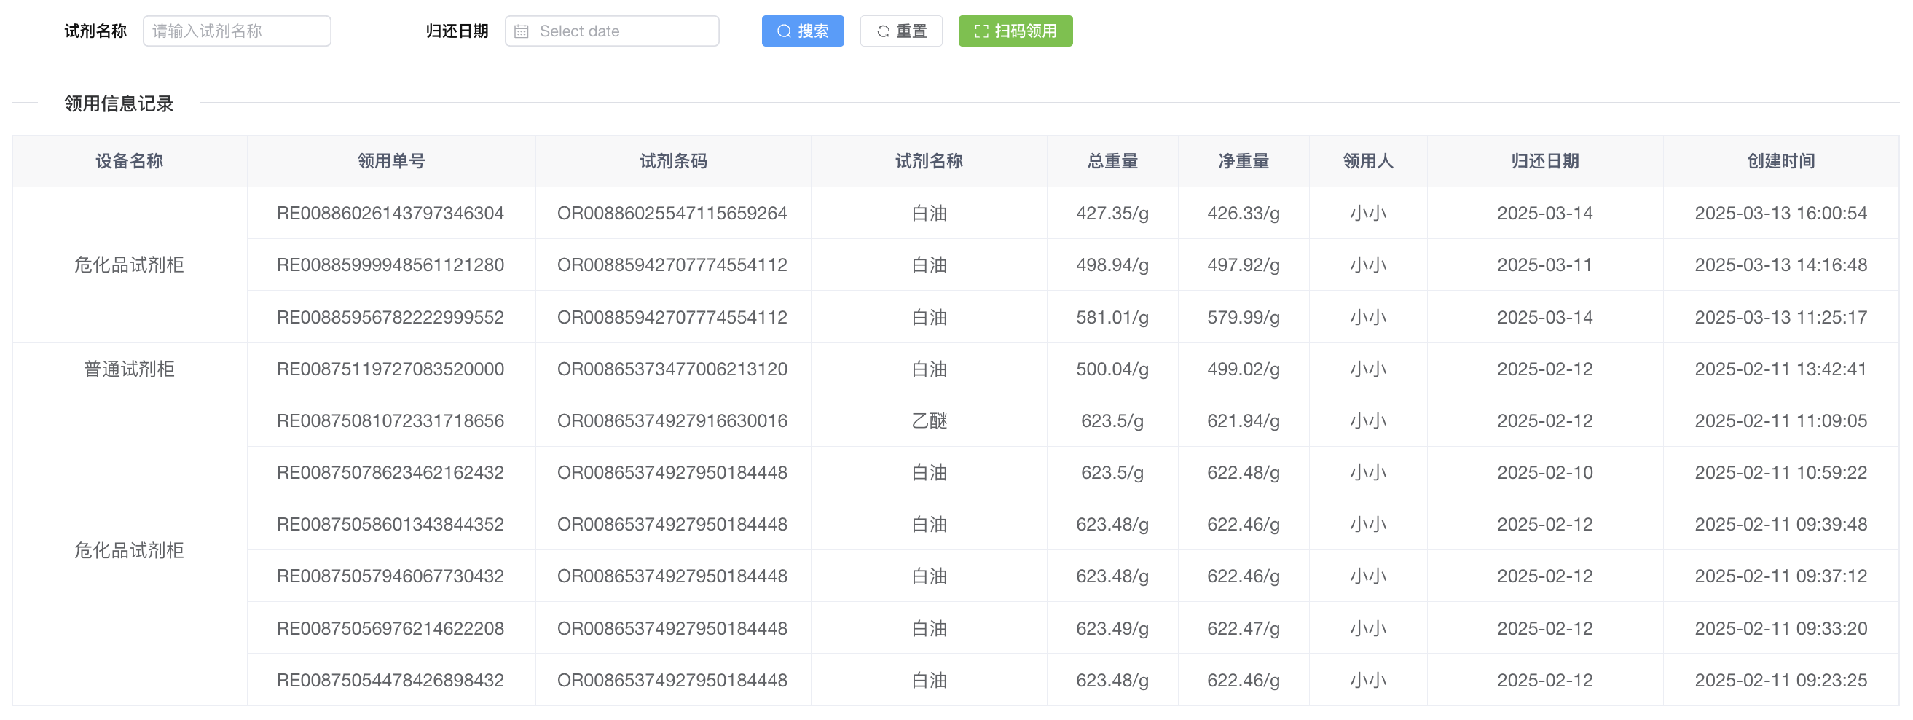The image size is (1913, 720).
Task: Click created time 2025-03-13 16:00:54
Action: (x=1781, y=214)
